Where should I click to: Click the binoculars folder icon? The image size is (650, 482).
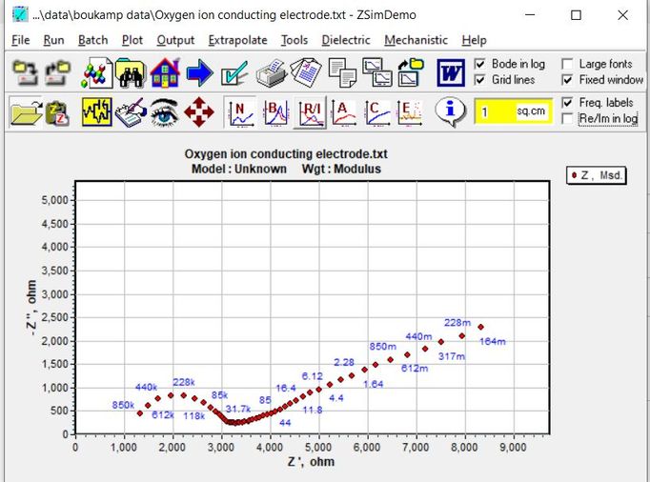[x=131, y=73]
